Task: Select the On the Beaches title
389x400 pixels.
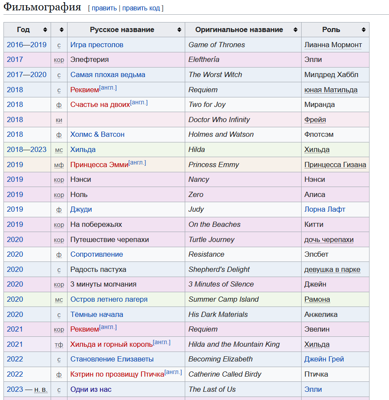Action: click(x=214, y=225)
